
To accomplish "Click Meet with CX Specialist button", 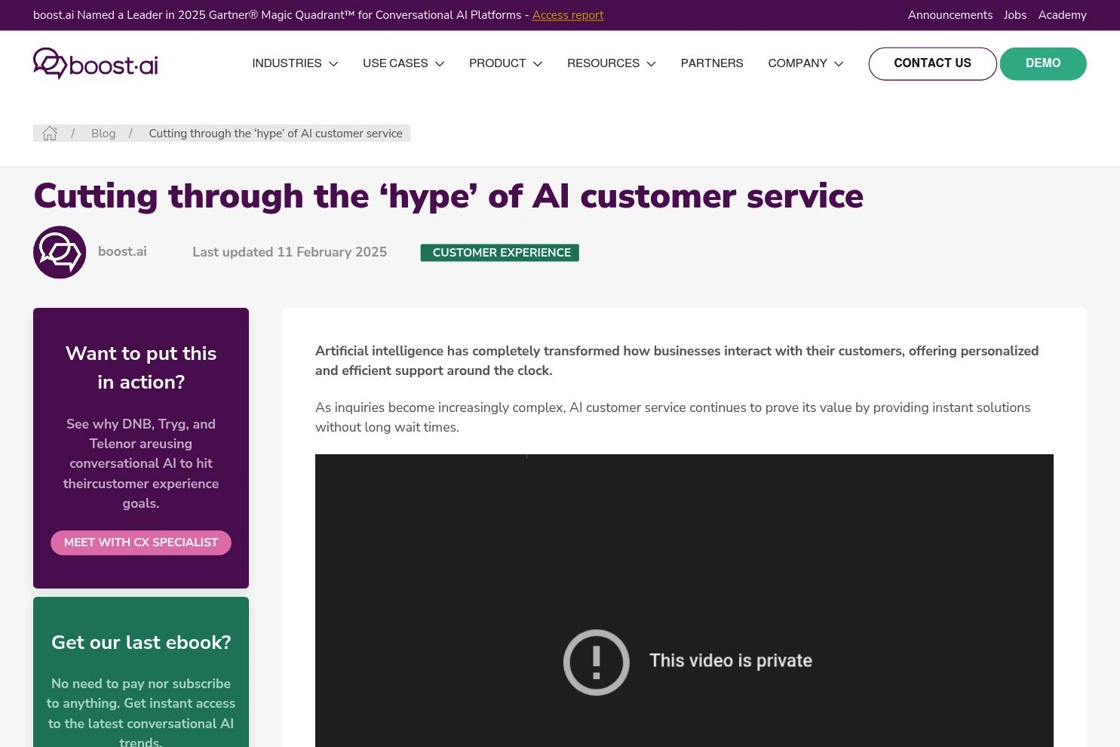I will [141, 543].
